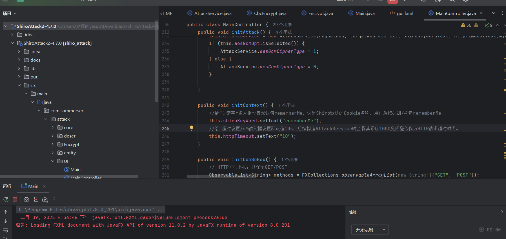Image resolution: width=506 pixels, height=239 pixels.
Task: Follow the FXMLLoader$ValueElement link in the console
Action: (x=158, y=217)
